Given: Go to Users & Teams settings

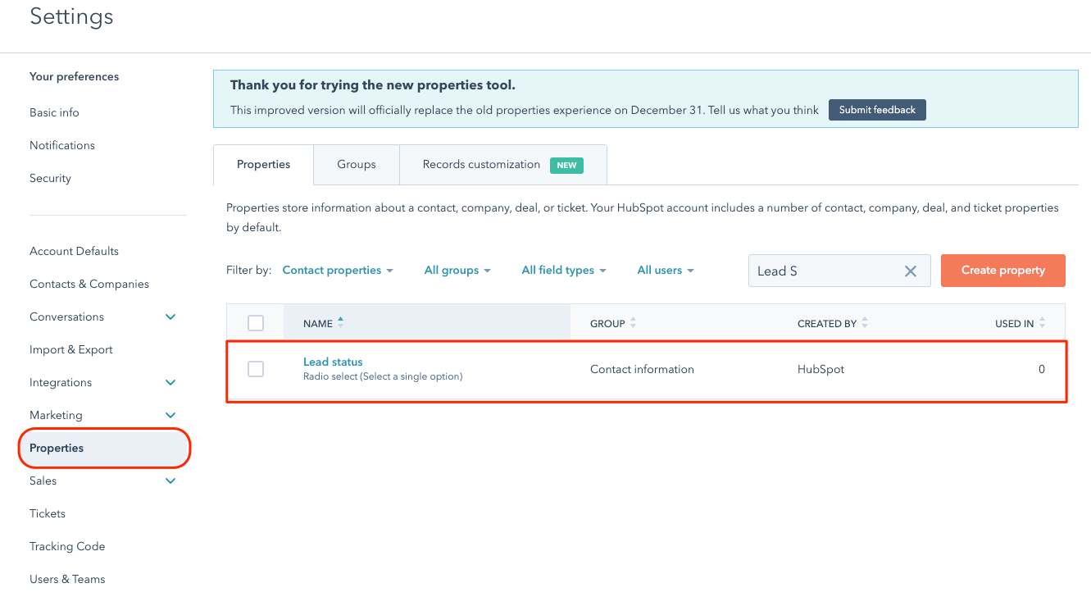Looking at the screenshot, I should (x=67, y=579).
